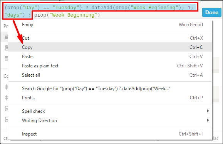The width and height of the screenshot is (223, 144).
Task: Click Select all in context menu
Action: 110,75
